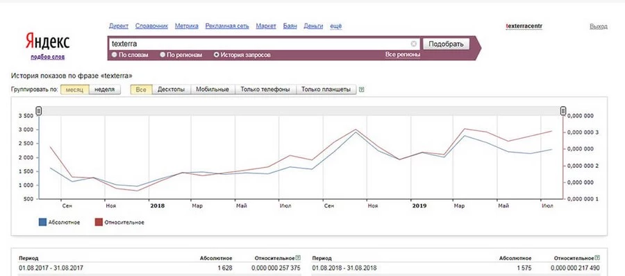Clear the search field with the X icon
Screen dimensions: 625x276
(414, 44)
